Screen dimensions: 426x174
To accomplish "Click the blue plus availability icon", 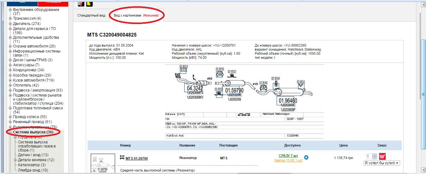I will [x=306, y=157].
